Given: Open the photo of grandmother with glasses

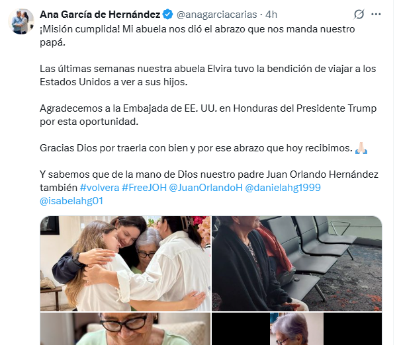Looking at the screenshot, I should pos(126,328).
